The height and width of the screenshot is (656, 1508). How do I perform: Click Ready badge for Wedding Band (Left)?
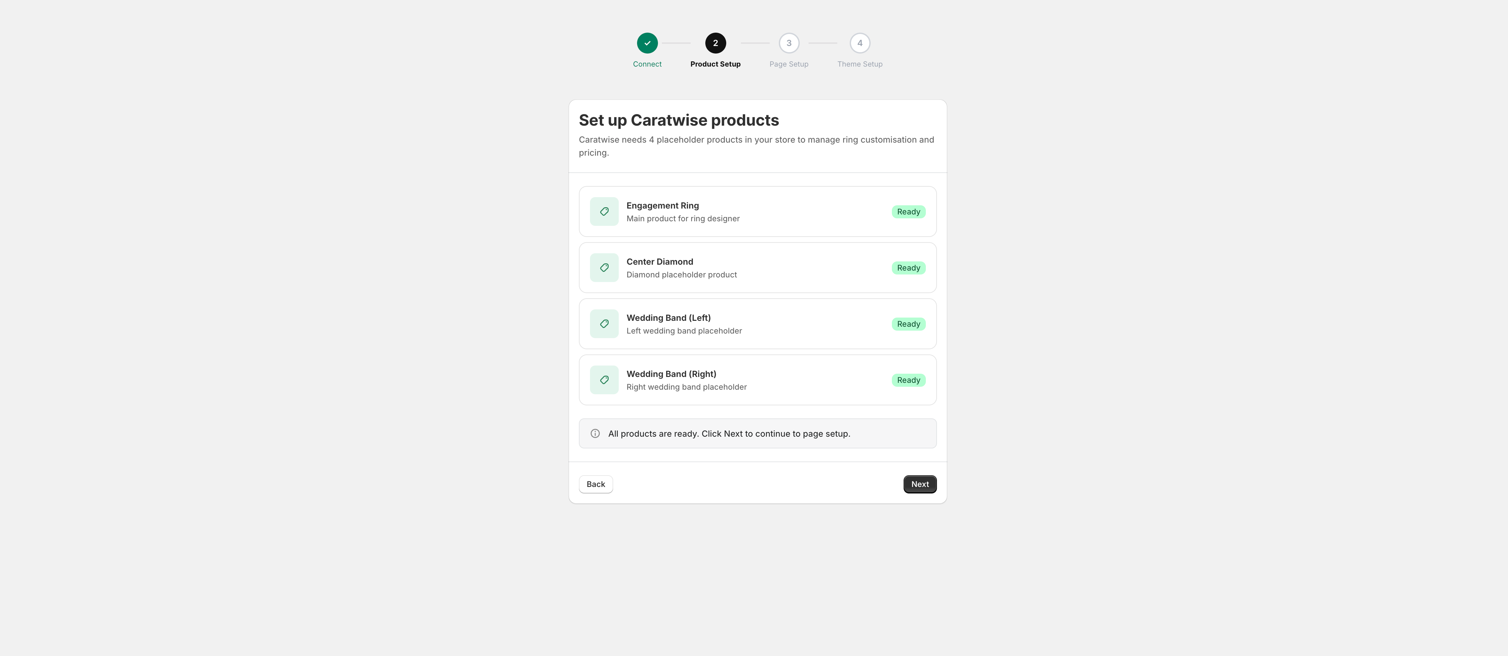coord(909,324)
